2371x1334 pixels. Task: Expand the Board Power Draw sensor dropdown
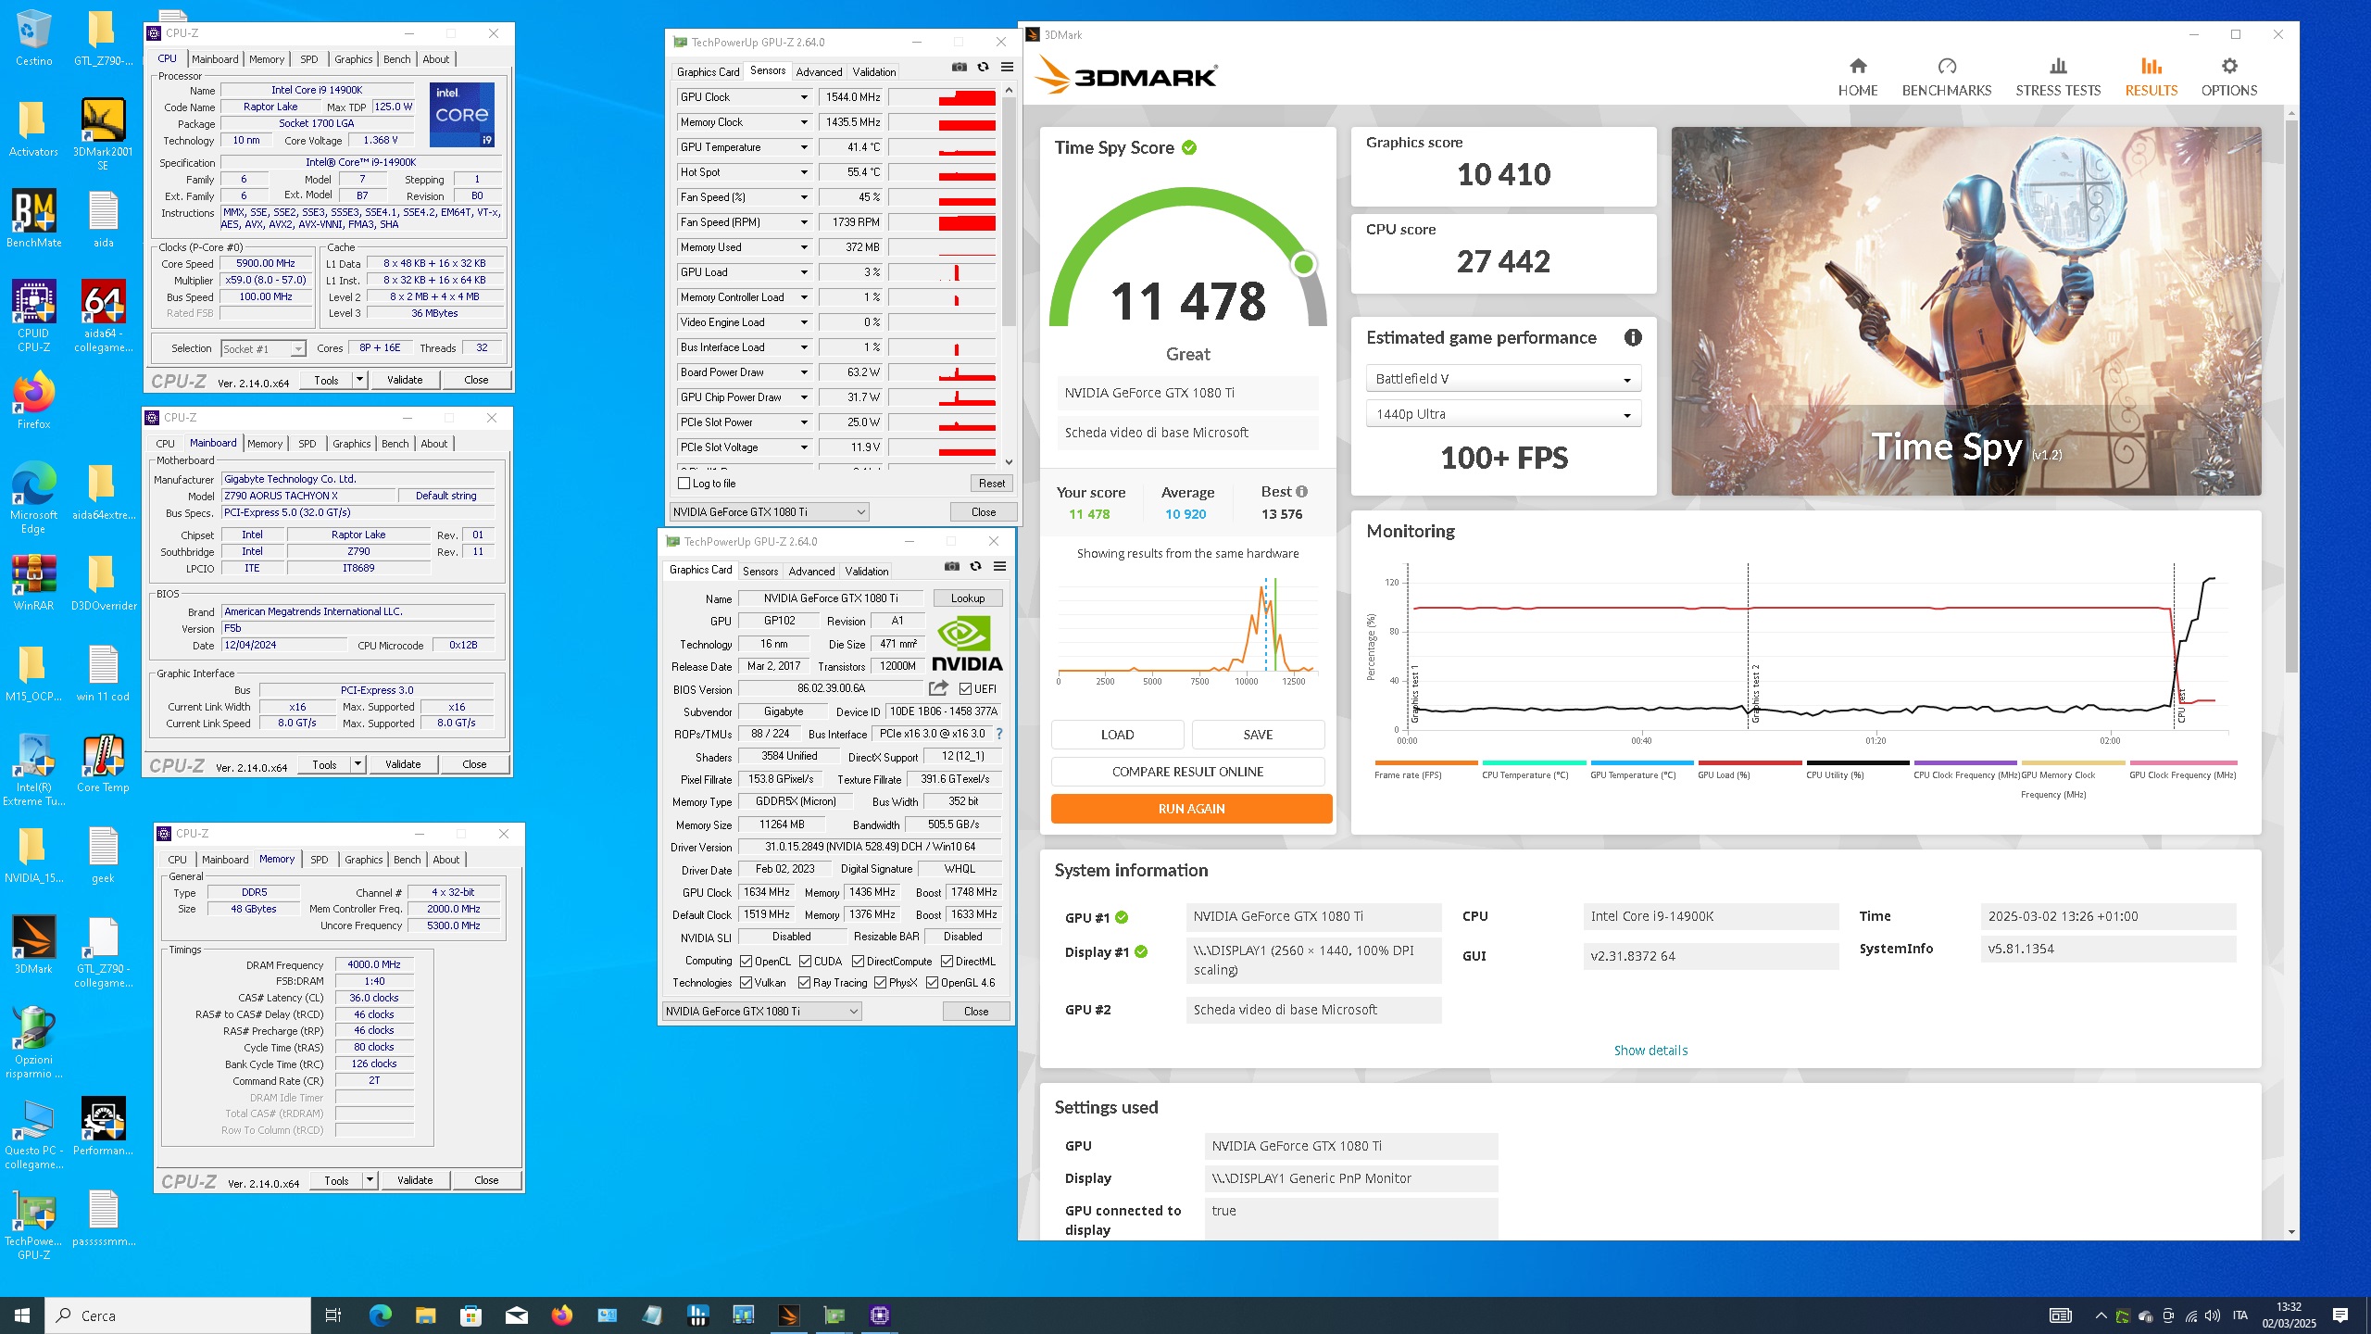pos(804,372)
